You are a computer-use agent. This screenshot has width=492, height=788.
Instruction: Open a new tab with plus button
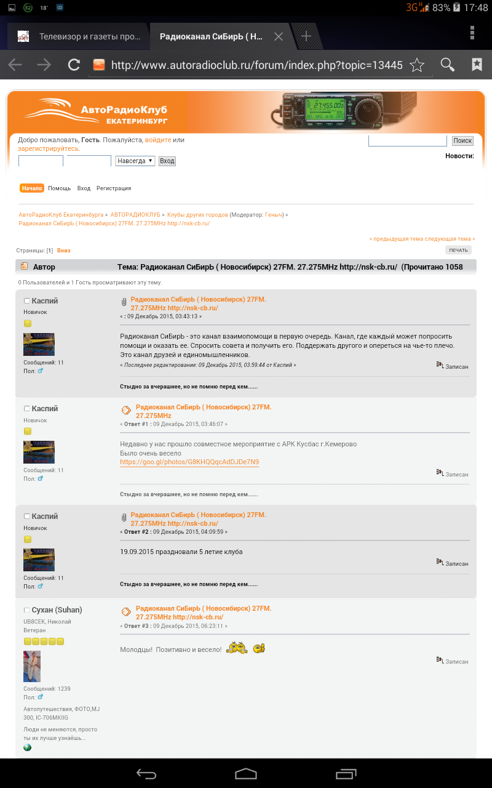(x=306, y=36)
